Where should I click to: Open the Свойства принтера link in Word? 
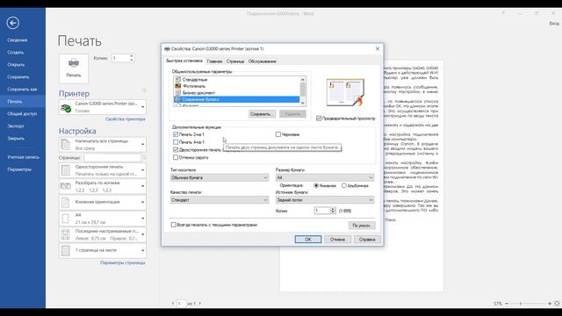[125, 119]
